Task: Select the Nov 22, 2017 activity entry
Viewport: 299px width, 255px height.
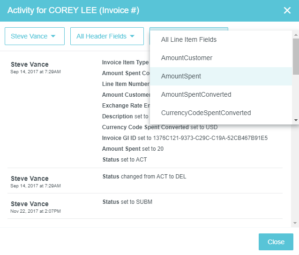Action: coord(35,207)
